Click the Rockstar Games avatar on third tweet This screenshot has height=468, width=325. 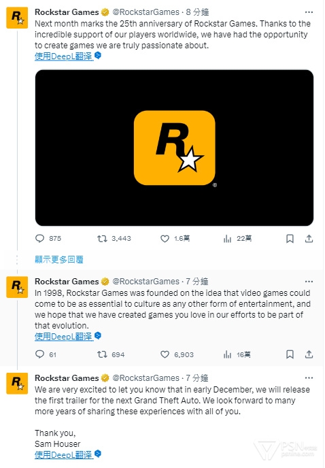click(x=17, y=383)
